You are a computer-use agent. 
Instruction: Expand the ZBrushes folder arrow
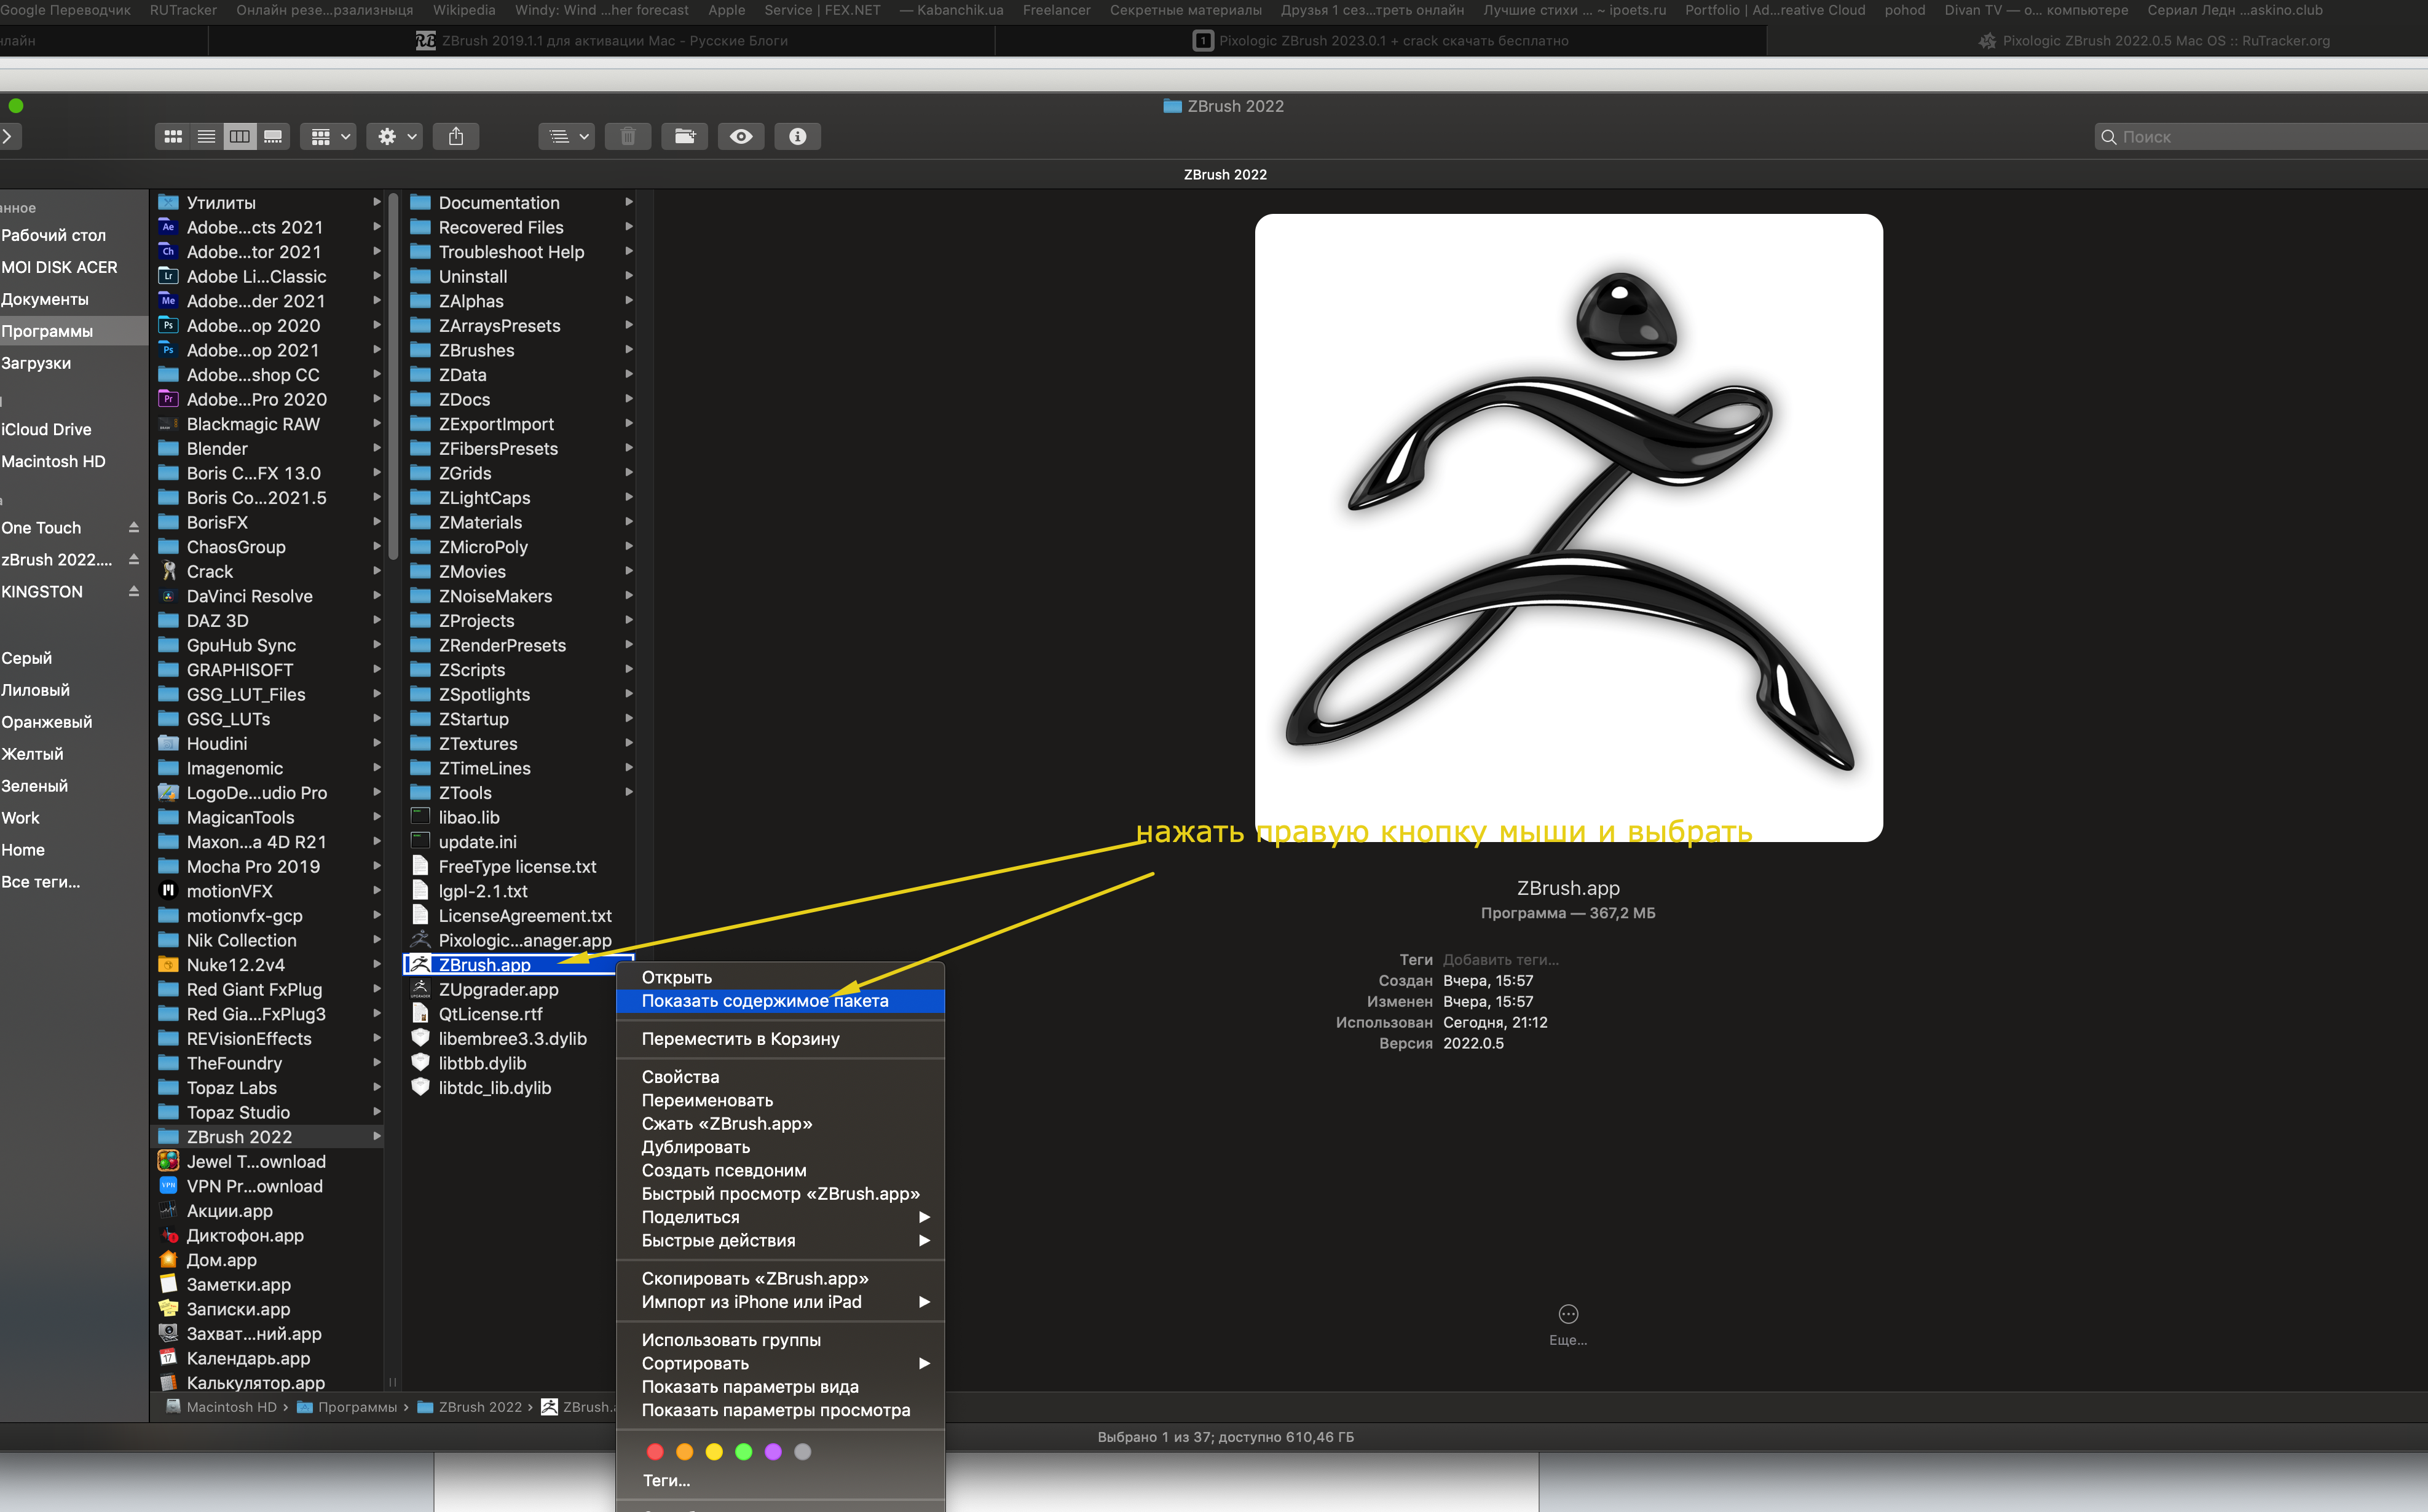tap(629, 350)
